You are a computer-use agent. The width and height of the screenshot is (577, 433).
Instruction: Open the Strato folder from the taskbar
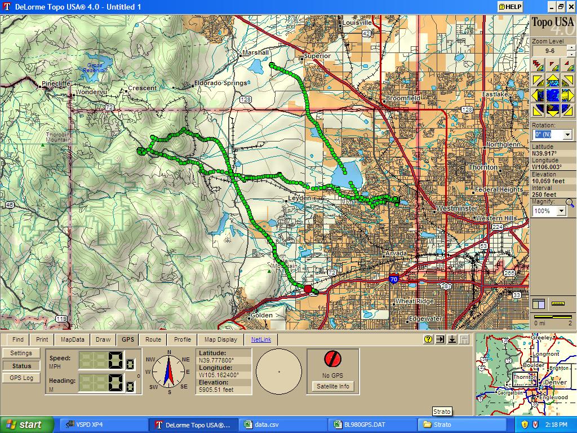click(462, 425)
